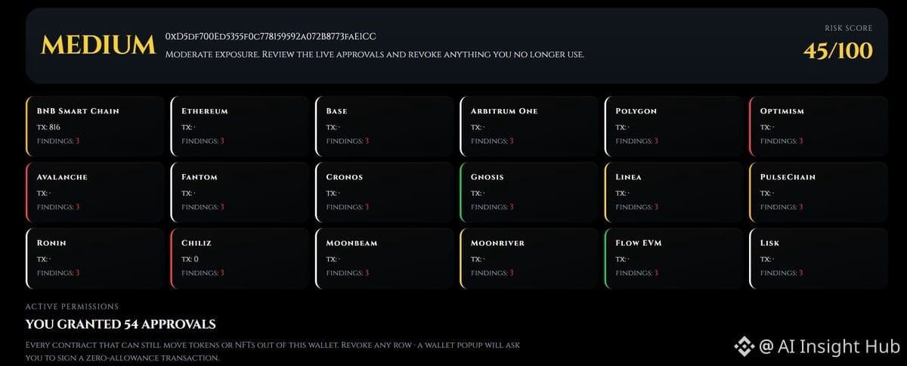Image resolution: width=907 pixels, height=366 pixels.
Task: Click the 'Every contract that can still move' paragraph
Action: [273, 351]
